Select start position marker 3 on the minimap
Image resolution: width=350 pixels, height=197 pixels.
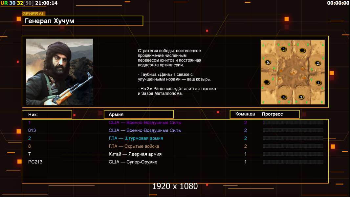[x=301, y=97]
